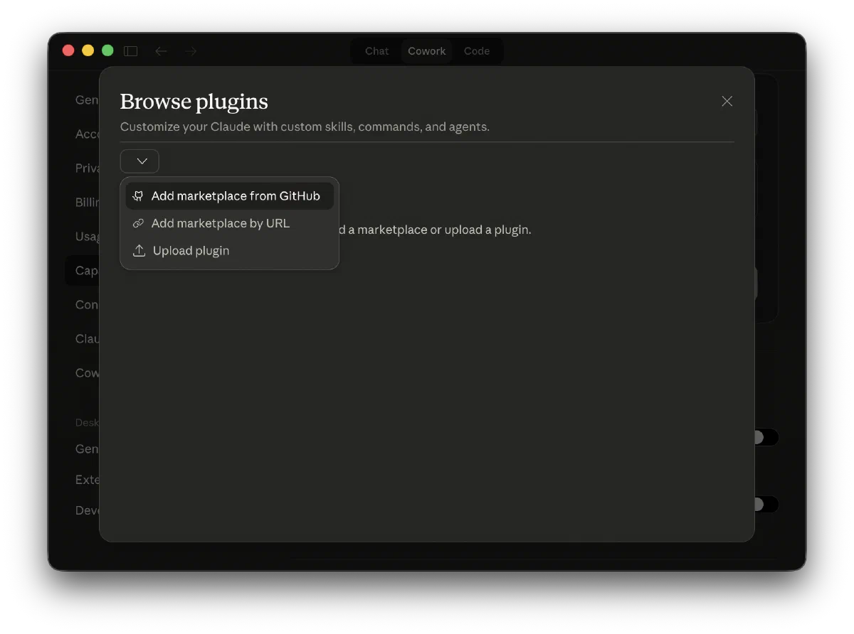The image size is (854, 634).
Task: Switch to the Code tab
Action: [x=477, y=50]
